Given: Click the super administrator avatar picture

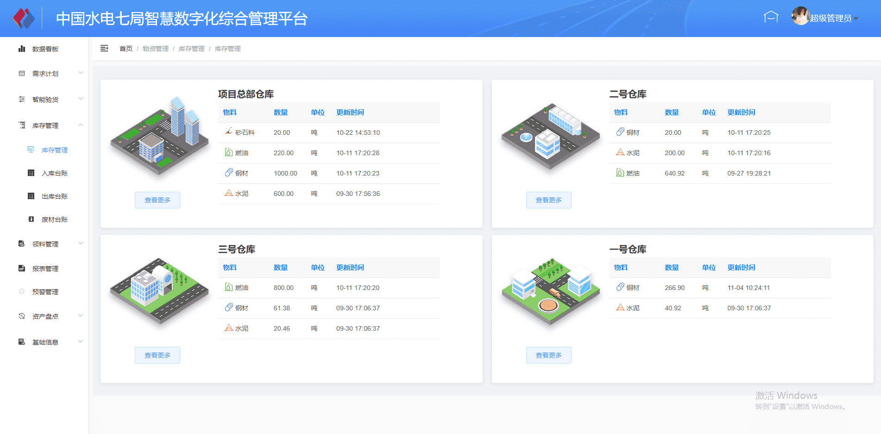Looking at the screenshot, I should coord(800,16).
